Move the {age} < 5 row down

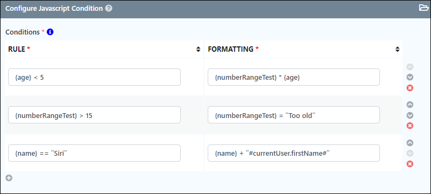pyautogui.click(x=410, y=77)
